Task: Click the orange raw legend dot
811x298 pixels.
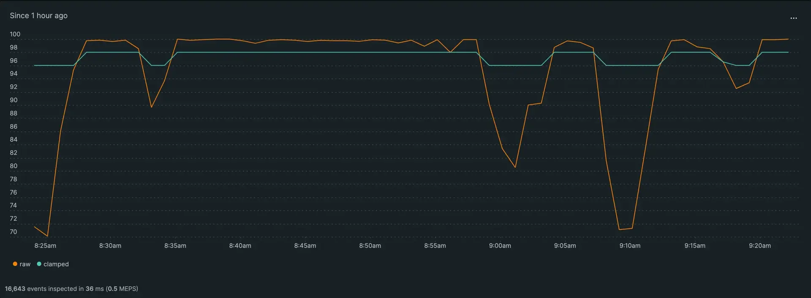Action: click(x=15, y=264)
